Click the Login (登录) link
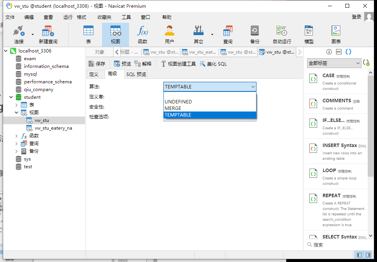Viewport: 377px width, 262px height. [357, 17]
